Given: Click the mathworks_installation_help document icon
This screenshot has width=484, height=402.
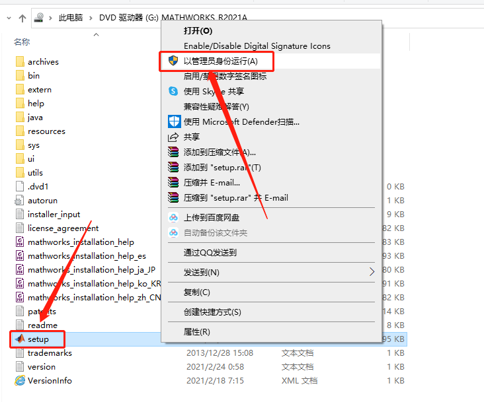Looking at the screenshot, I should coord(20,242).
